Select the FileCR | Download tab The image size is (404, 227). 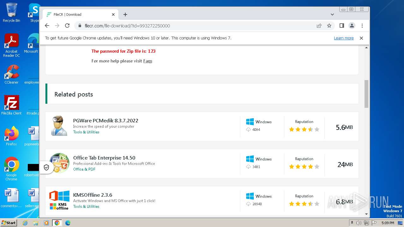tap(80, 15)
